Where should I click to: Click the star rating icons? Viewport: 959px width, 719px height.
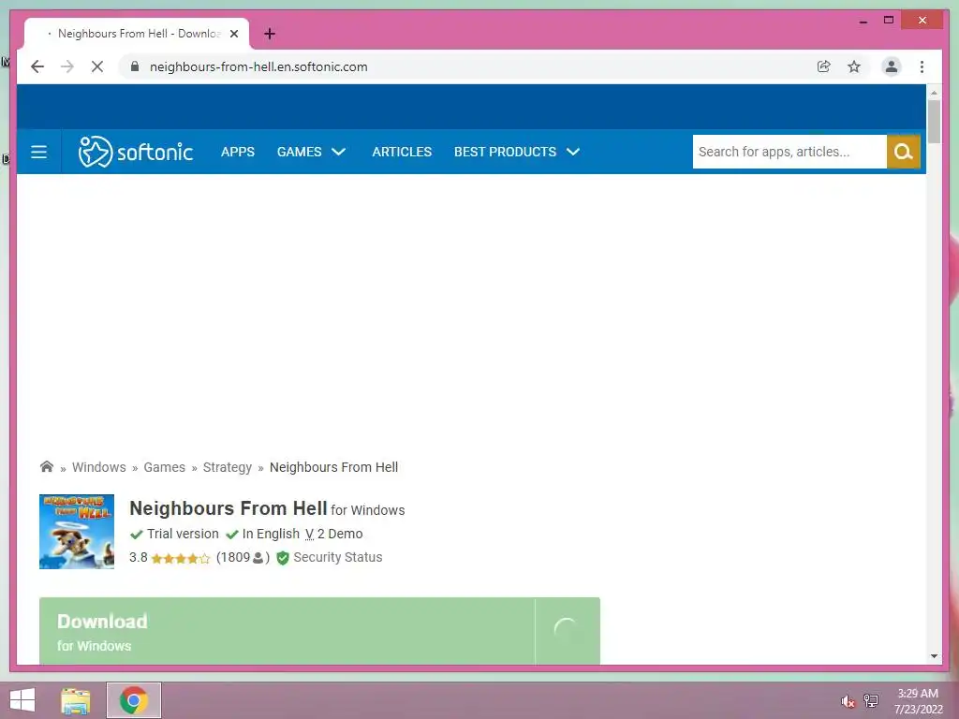pos(181,558)
